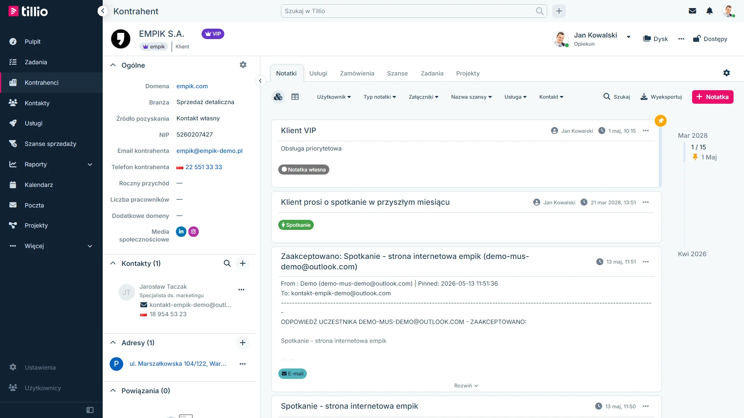Open Typ notatki filter dropdown
744x418 pixels.
pos(380,97)
